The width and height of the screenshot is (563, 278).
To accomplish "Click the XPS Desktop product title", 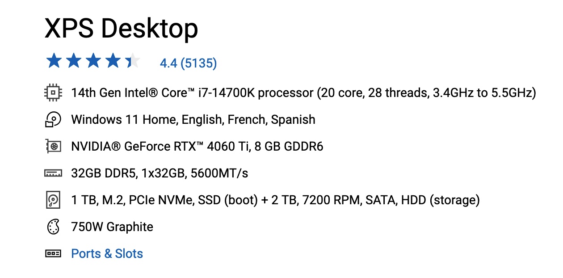I will tap(121, 29).
